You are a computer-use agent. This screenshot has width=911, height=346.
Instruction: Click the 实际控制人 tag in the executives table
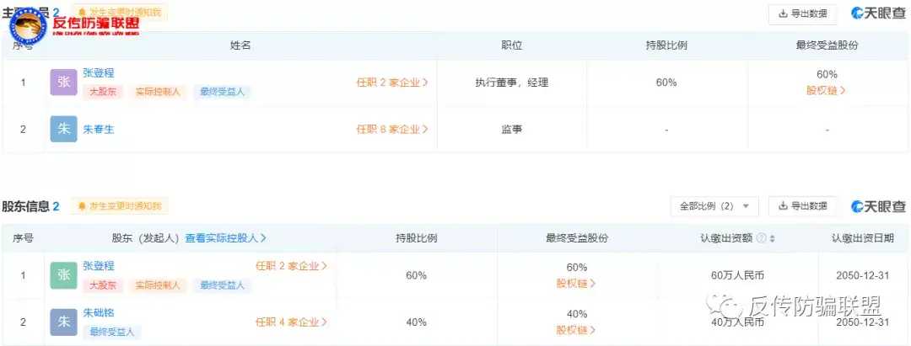(x=158, y=92)
